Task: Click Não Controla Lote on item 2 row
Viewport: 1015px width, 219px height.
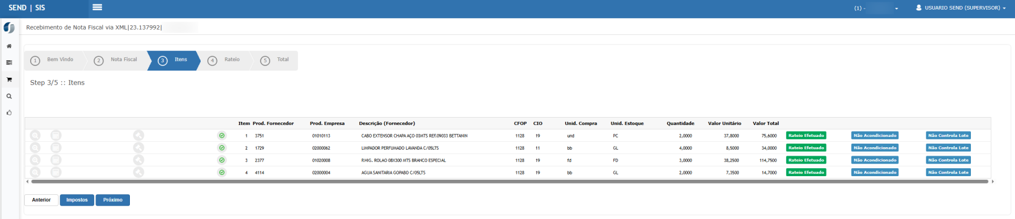Action: tap(949, 148)
